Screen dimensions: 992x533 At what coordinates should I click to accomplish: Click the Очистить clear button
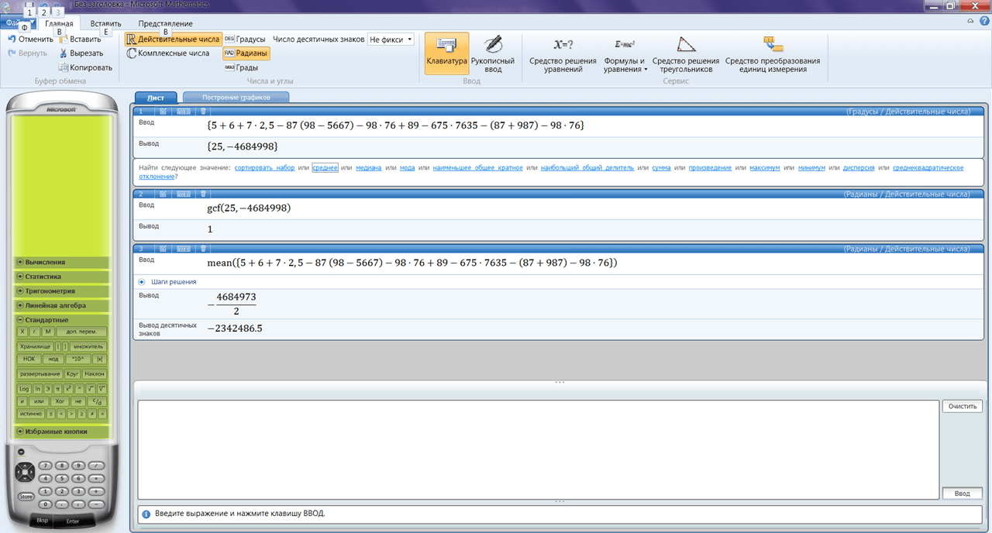pos(963,406)
